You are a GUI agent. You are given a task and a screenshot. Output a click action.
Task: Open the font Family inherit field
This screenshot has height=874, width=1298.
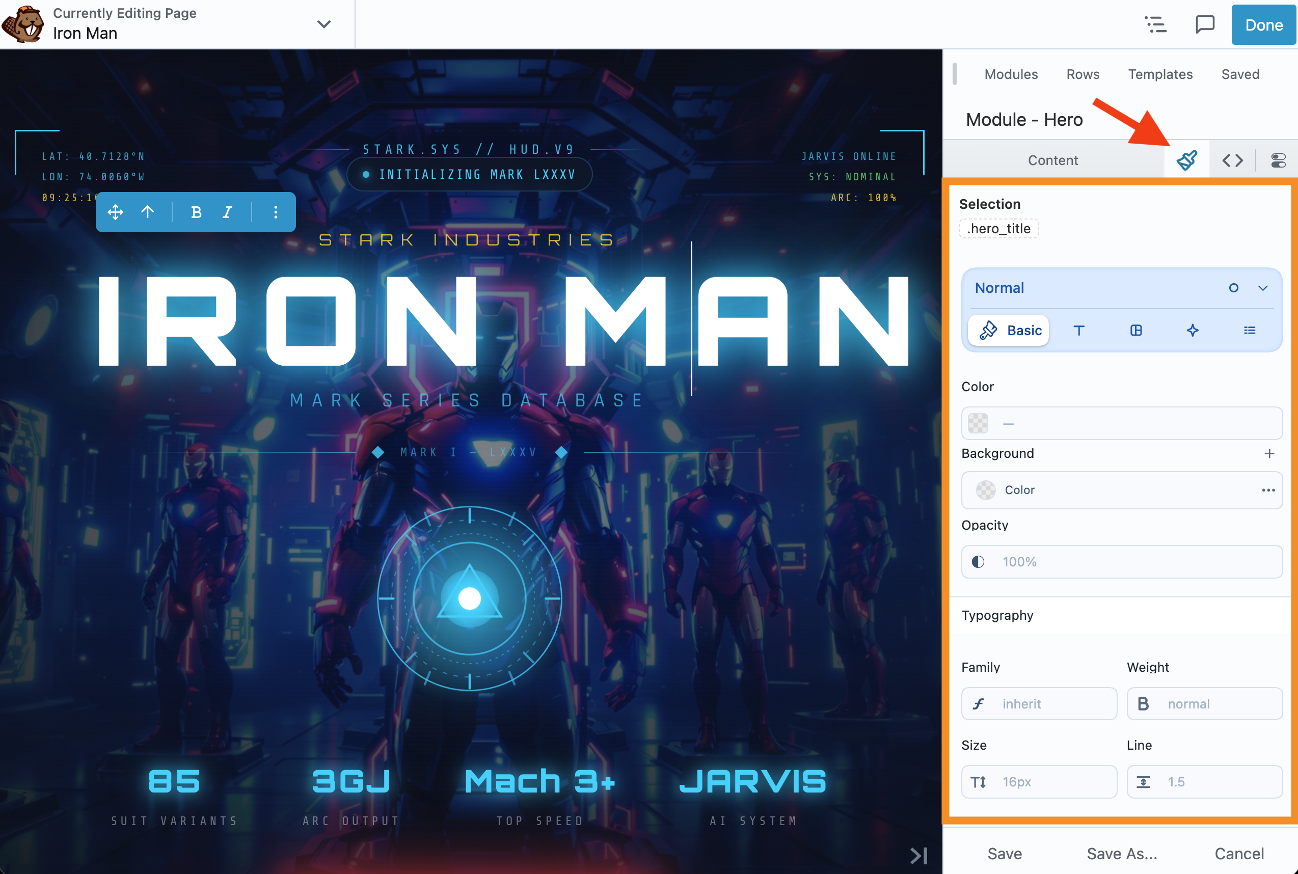pyautogui.click(x=1039, y=704)
